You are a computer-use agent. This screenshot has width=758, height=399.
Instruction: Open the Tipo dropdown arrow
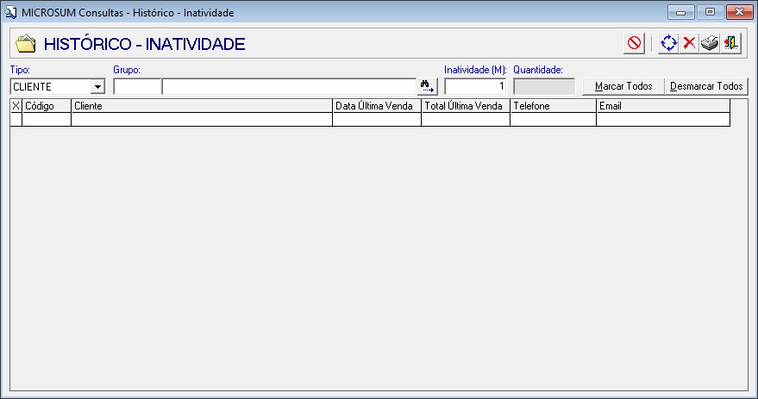97,87
